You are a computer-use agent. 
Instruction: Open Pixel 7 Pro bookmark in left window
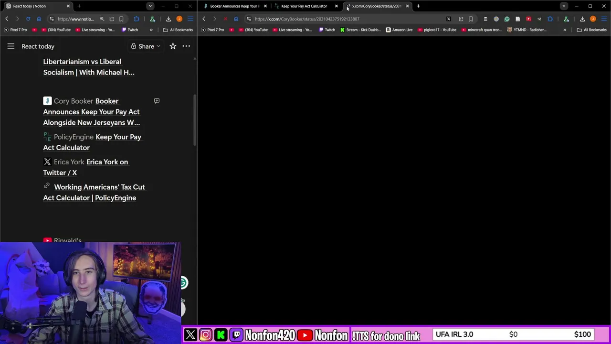pos(16,30)
